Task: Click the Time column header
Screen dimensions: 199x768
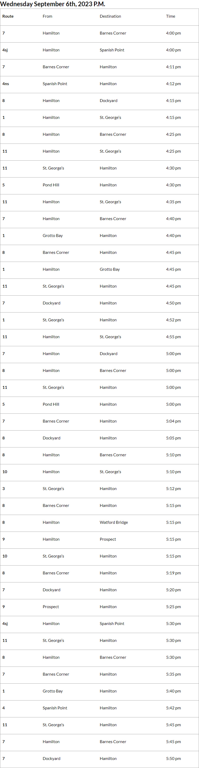Action: point(170,16)
